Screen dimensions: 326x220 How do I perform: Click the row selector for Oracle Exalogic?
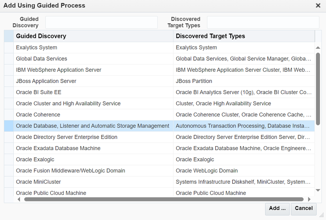click(9, 160)
